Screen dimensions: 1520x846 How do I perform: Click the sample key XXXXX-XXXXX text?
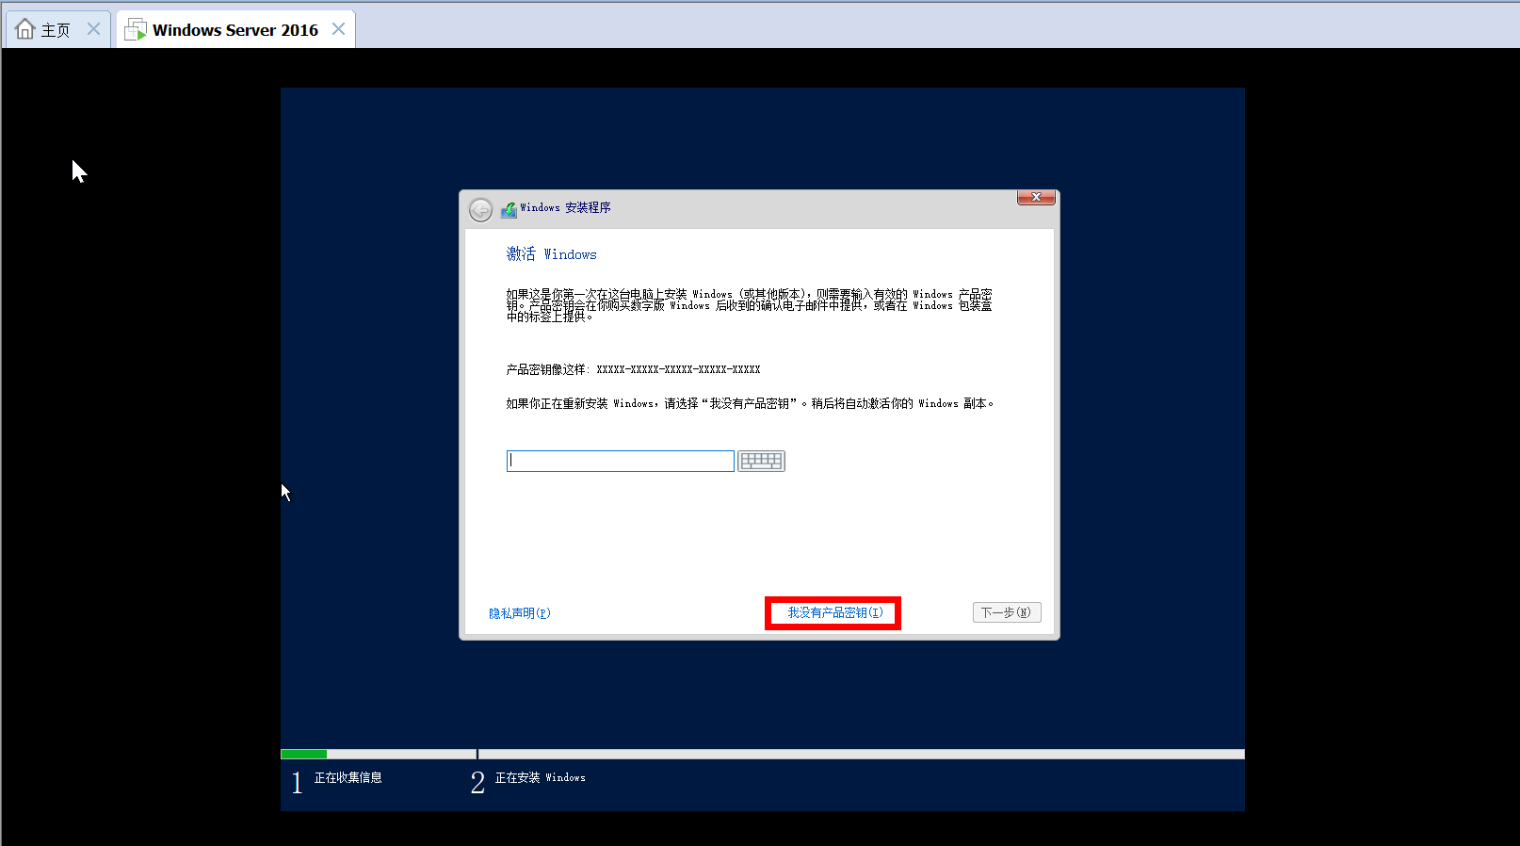(x=678, y=369)
